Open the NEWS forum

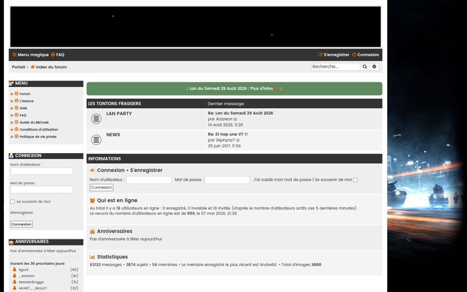point(113,135)
